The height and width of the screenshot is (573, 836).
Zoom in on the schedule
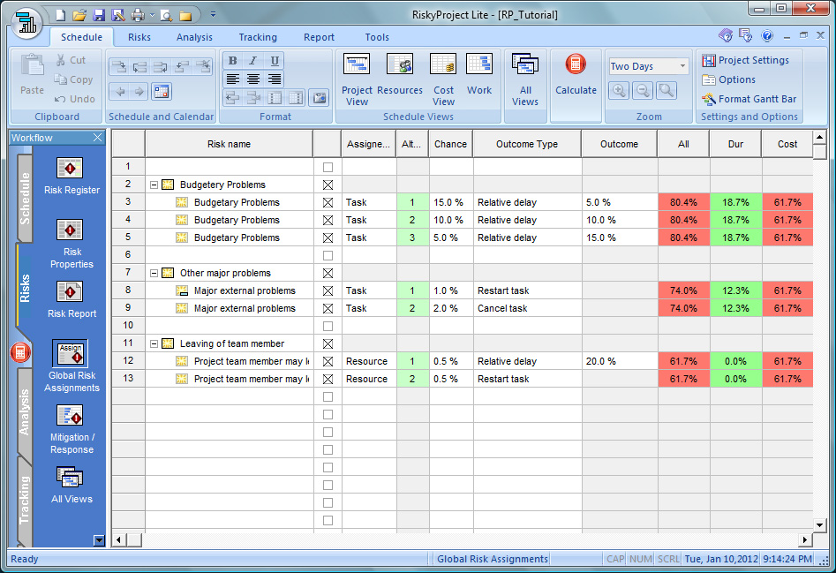coord(619,91)
